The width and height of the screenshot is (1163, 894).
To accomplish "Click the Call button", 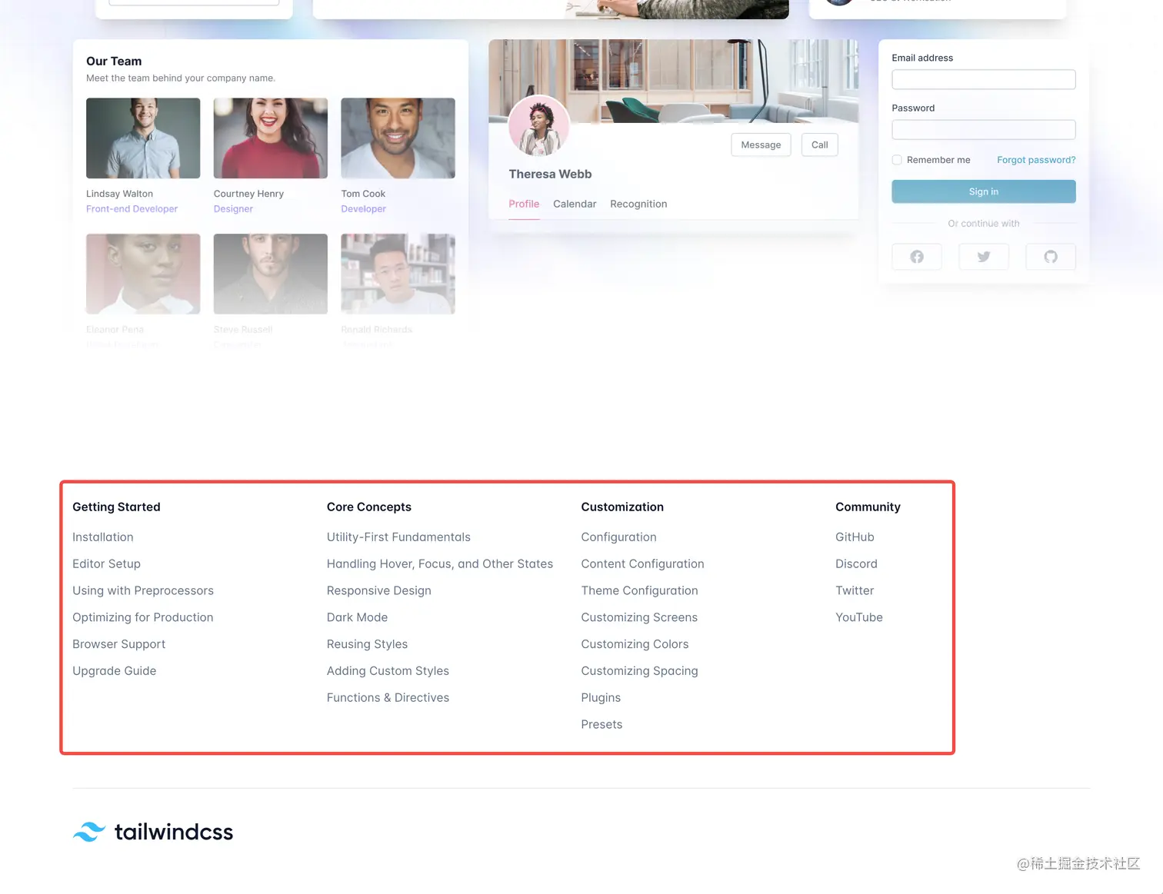I will click(819, 145).
